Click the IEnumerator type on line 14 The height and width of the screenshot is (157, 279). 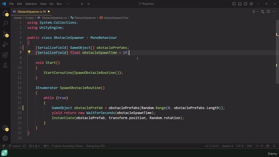47,88
